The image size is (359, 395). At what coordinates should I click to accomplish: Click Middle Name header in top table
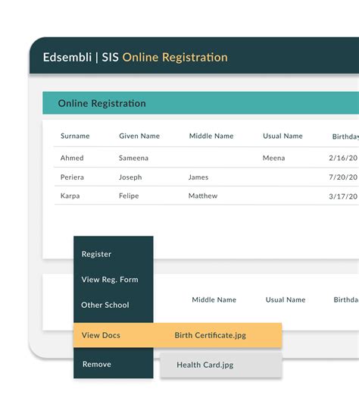tap(211, 136)
